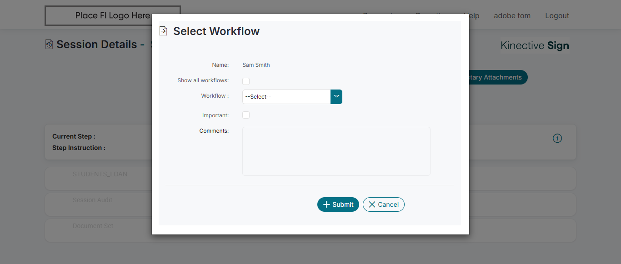
Task: Click the Session Details page icon
Action: [49, 44]
